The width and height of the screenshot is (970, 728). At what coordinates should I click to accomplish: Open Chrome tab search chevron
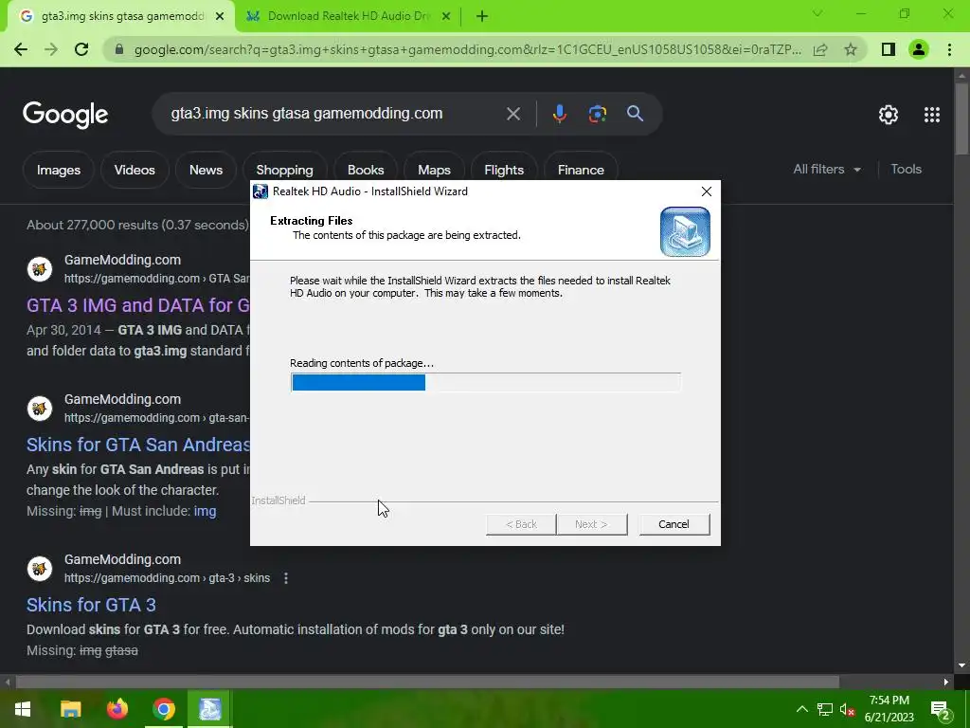817,13
